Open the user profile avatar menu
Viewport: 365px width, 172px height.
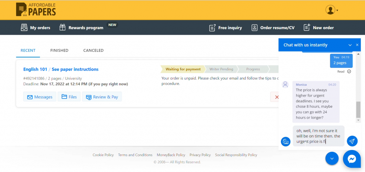[x=330, y=10]
